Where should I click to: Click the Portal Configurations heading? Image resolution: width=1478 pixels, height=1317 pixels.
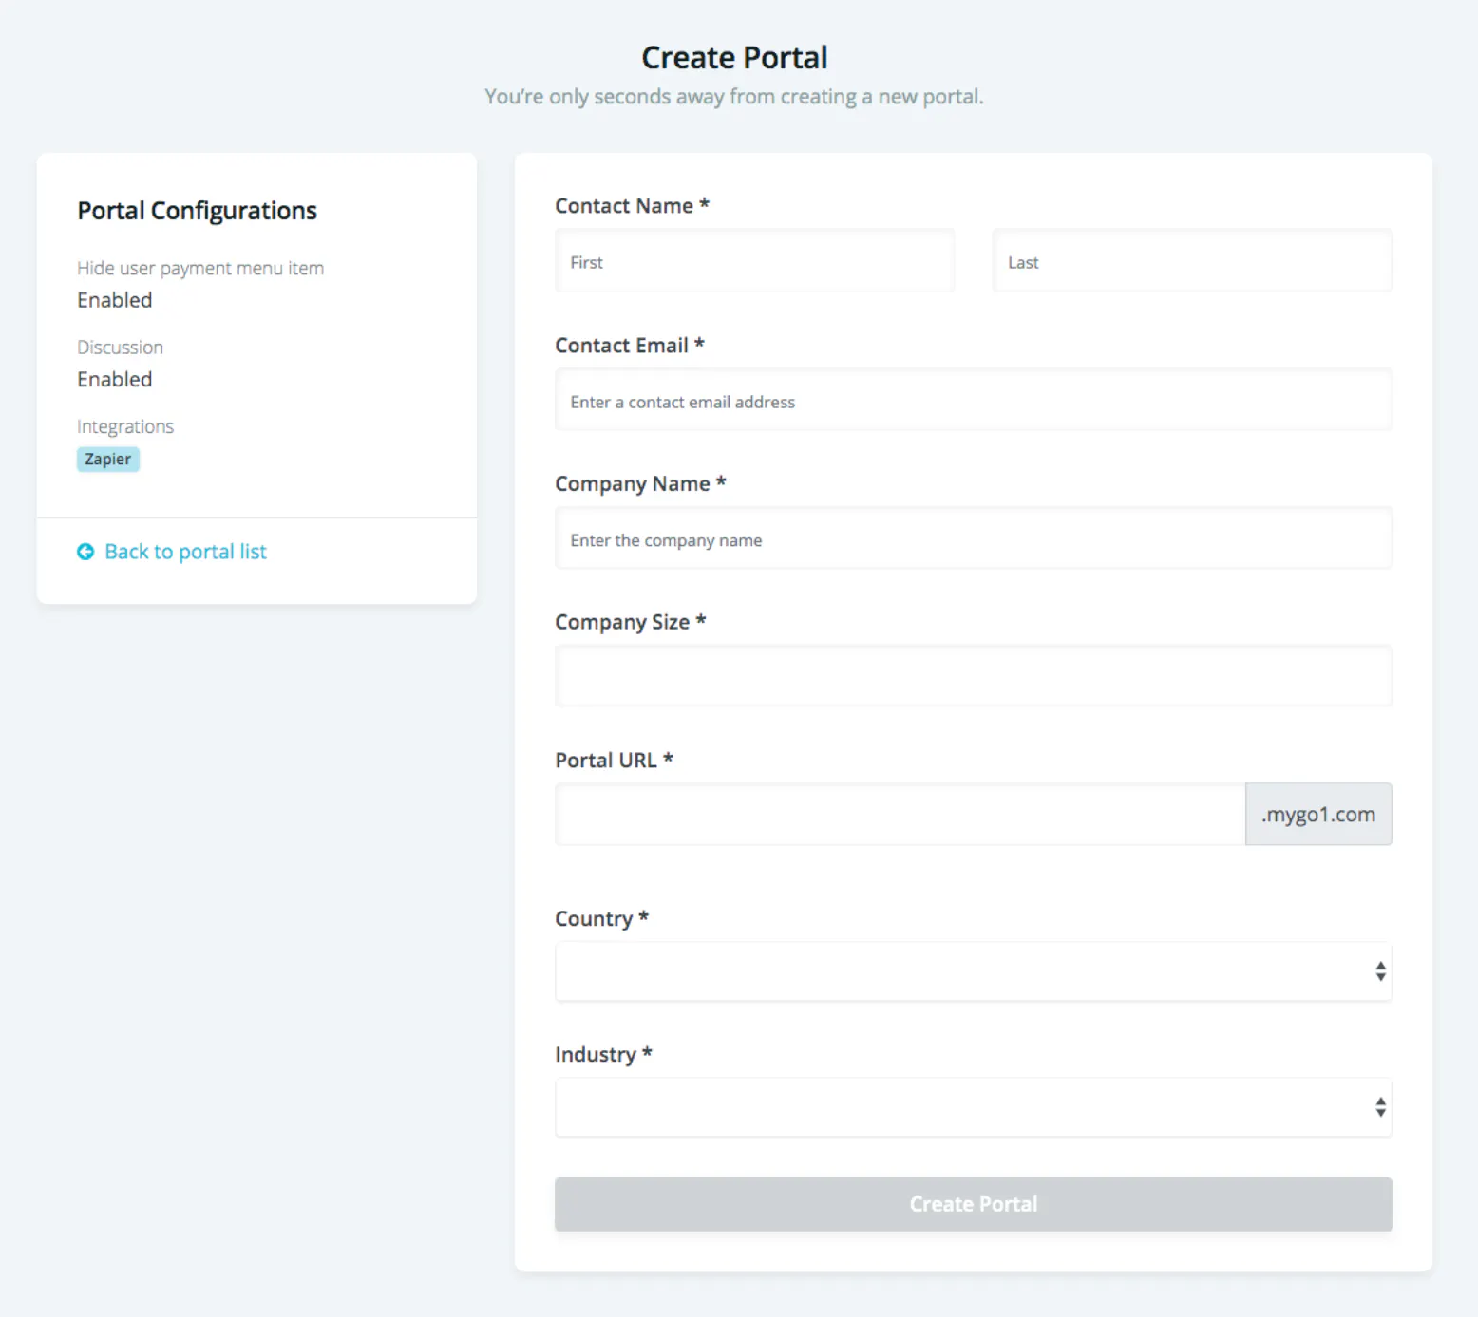coord(197,211)
